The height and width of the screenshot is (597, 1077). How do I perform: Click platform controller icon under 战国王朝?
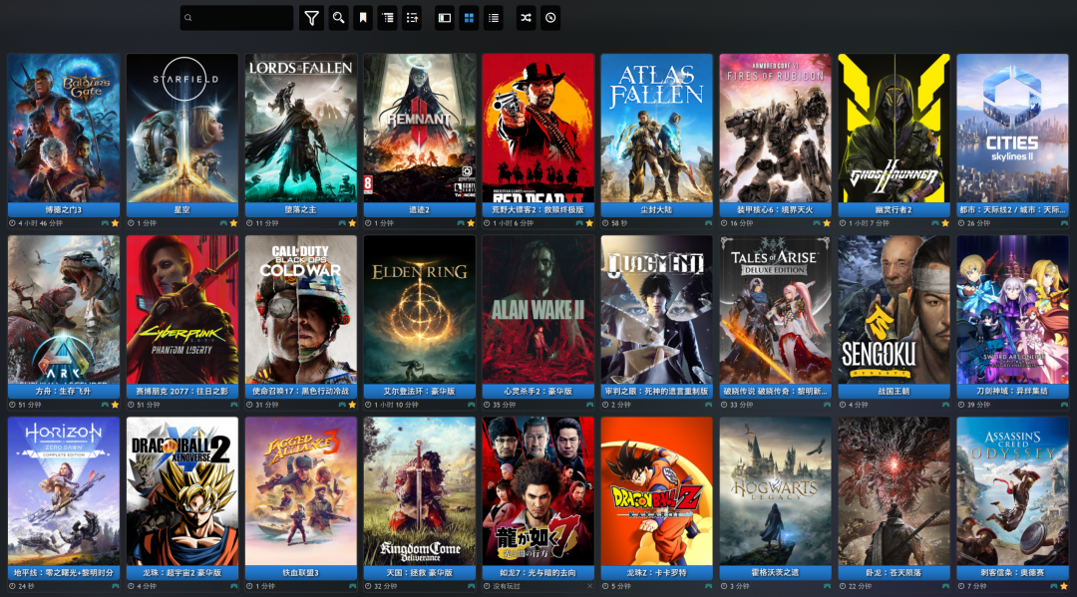pos(945,405)
